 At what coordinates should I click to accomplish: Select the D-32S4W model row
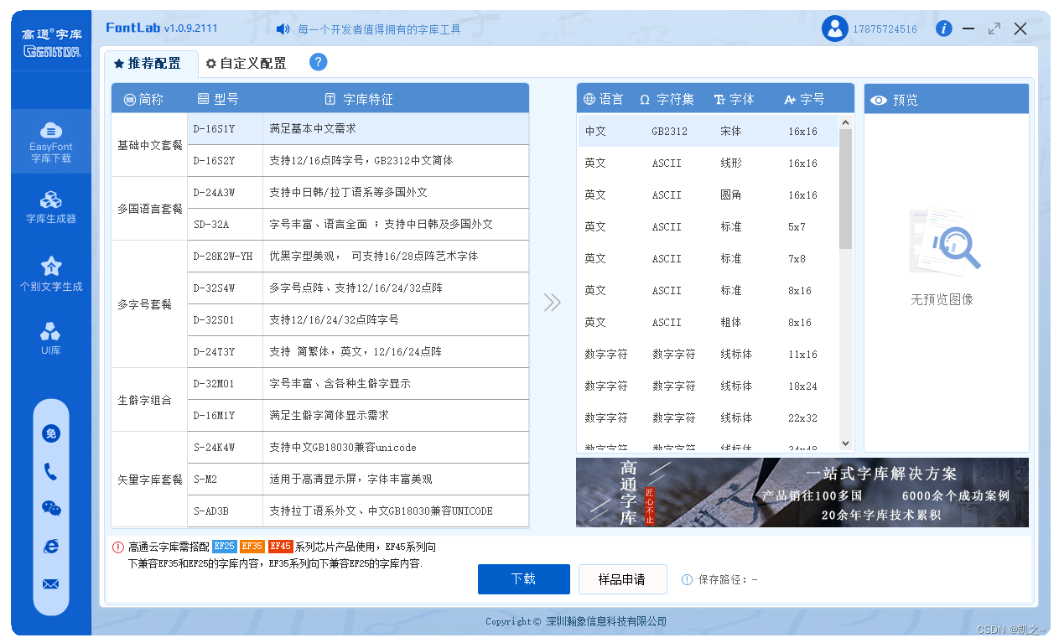(x=358, y=288)
